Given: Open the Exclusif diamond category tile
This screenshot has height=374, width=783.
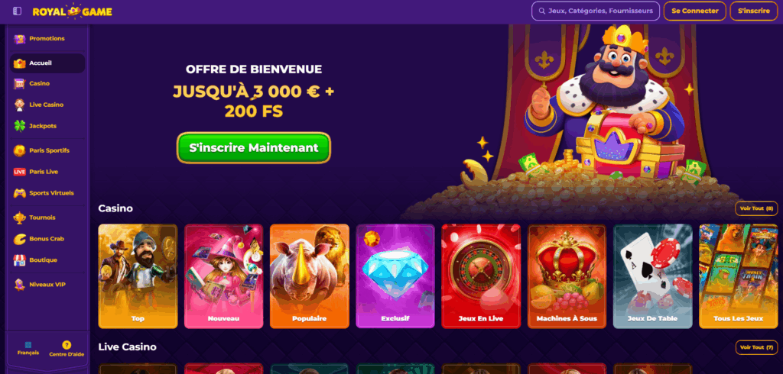Looking at the screenshot, I should tap(395, 276).
